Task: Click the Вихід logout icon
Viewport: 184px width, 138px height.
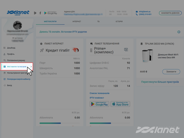Action: (x=4, y=85)
